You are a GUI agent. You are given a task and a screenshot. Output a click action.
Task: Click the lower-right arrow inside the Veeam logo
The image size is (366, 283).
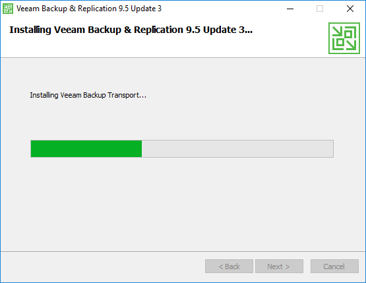pyautogui.click(x=351, y=45)
